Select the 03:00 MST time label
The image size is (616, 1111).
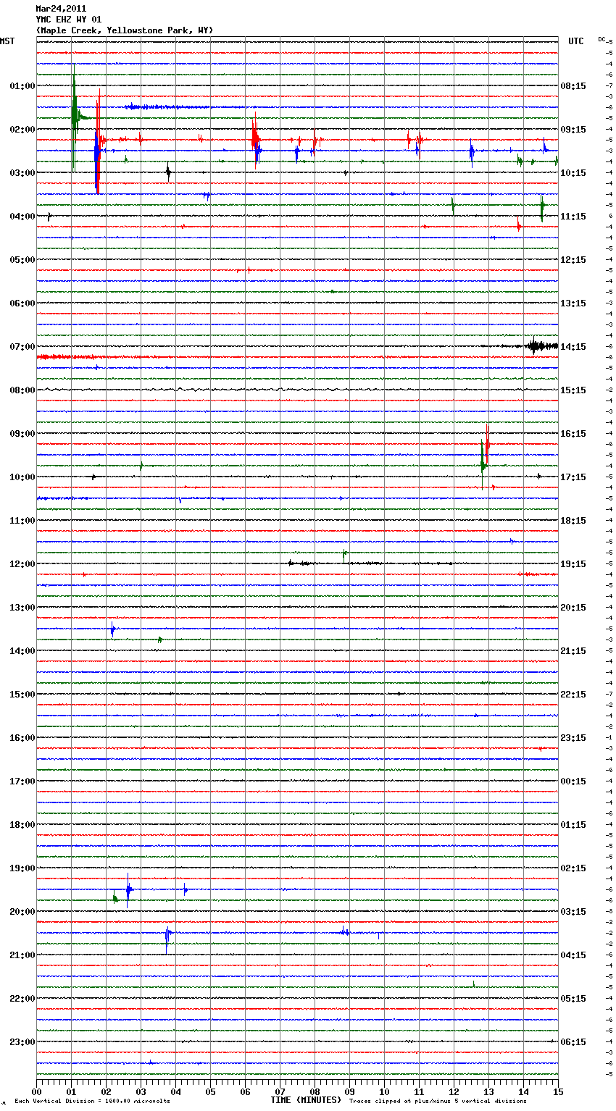(22, 173)
